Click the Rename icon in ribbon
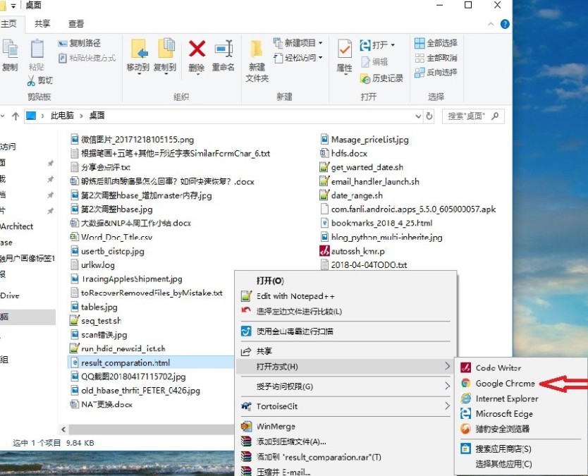 click(x=223, y=49)
